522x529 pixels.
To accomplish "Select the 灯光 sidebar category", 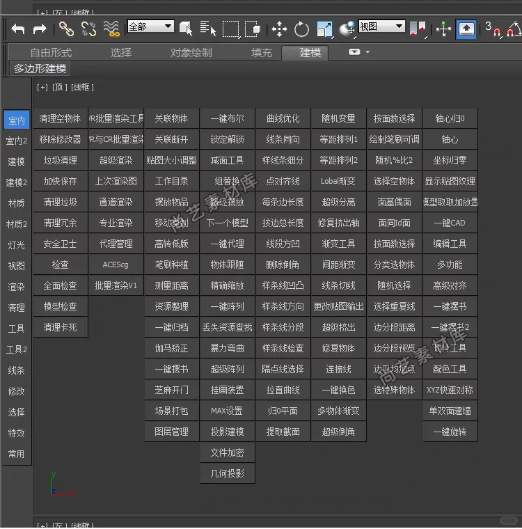I will coord(17,245).
